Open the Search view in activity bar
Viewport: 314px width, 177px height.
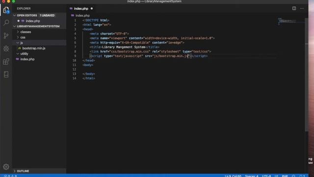6,23
